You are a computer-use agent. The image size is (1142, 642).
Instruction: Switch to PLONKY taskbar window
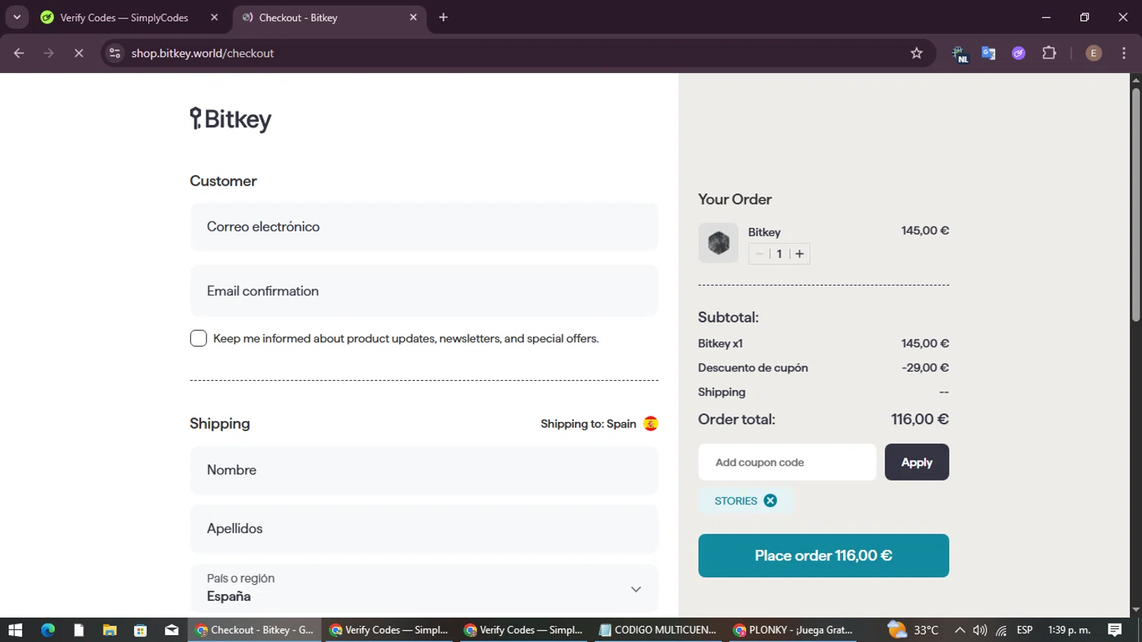(x=793, y=630)
